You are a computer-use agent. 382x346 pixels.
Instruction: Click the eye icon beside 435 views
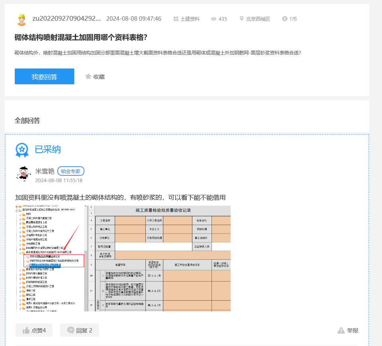point(214,19)
